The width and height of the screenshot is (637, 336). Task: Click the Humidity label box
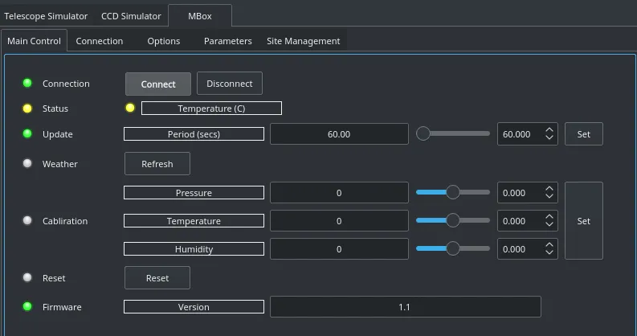coord(194,248)
